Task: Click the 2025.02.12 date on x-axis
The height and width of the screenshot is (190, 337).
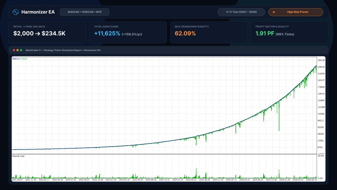Action: tap(231, 180)
